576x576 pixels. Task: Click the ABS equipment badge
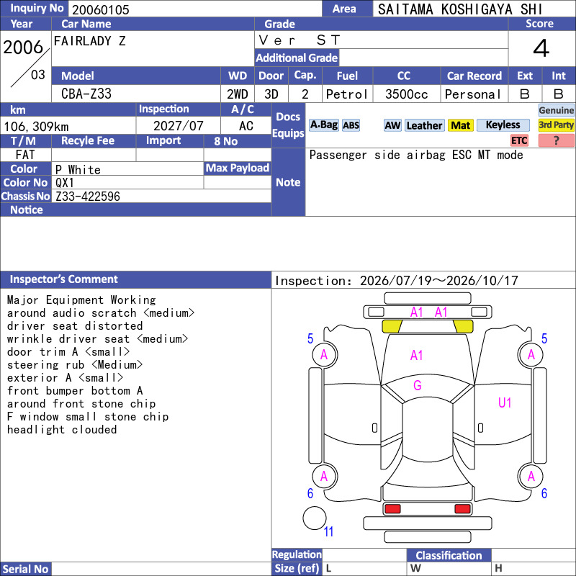[x=351, y=125]
